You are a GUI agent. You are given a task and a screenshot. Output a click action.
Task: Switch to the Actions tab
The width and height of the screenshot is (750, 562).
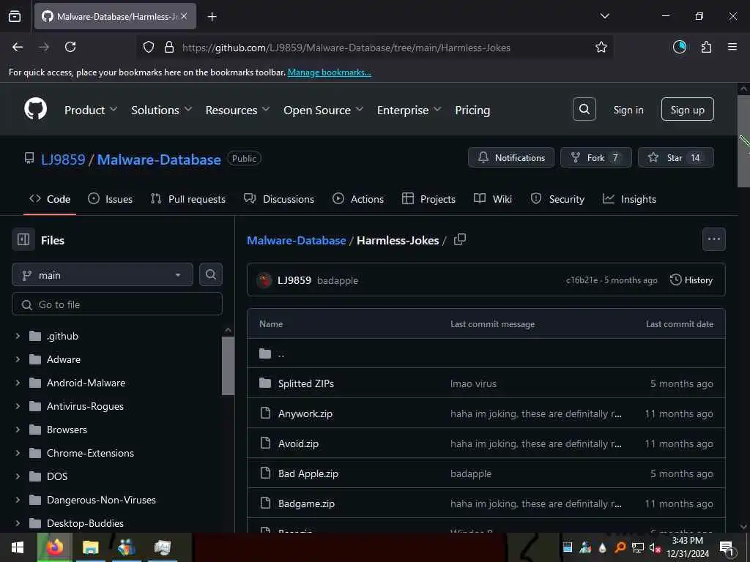357,199
